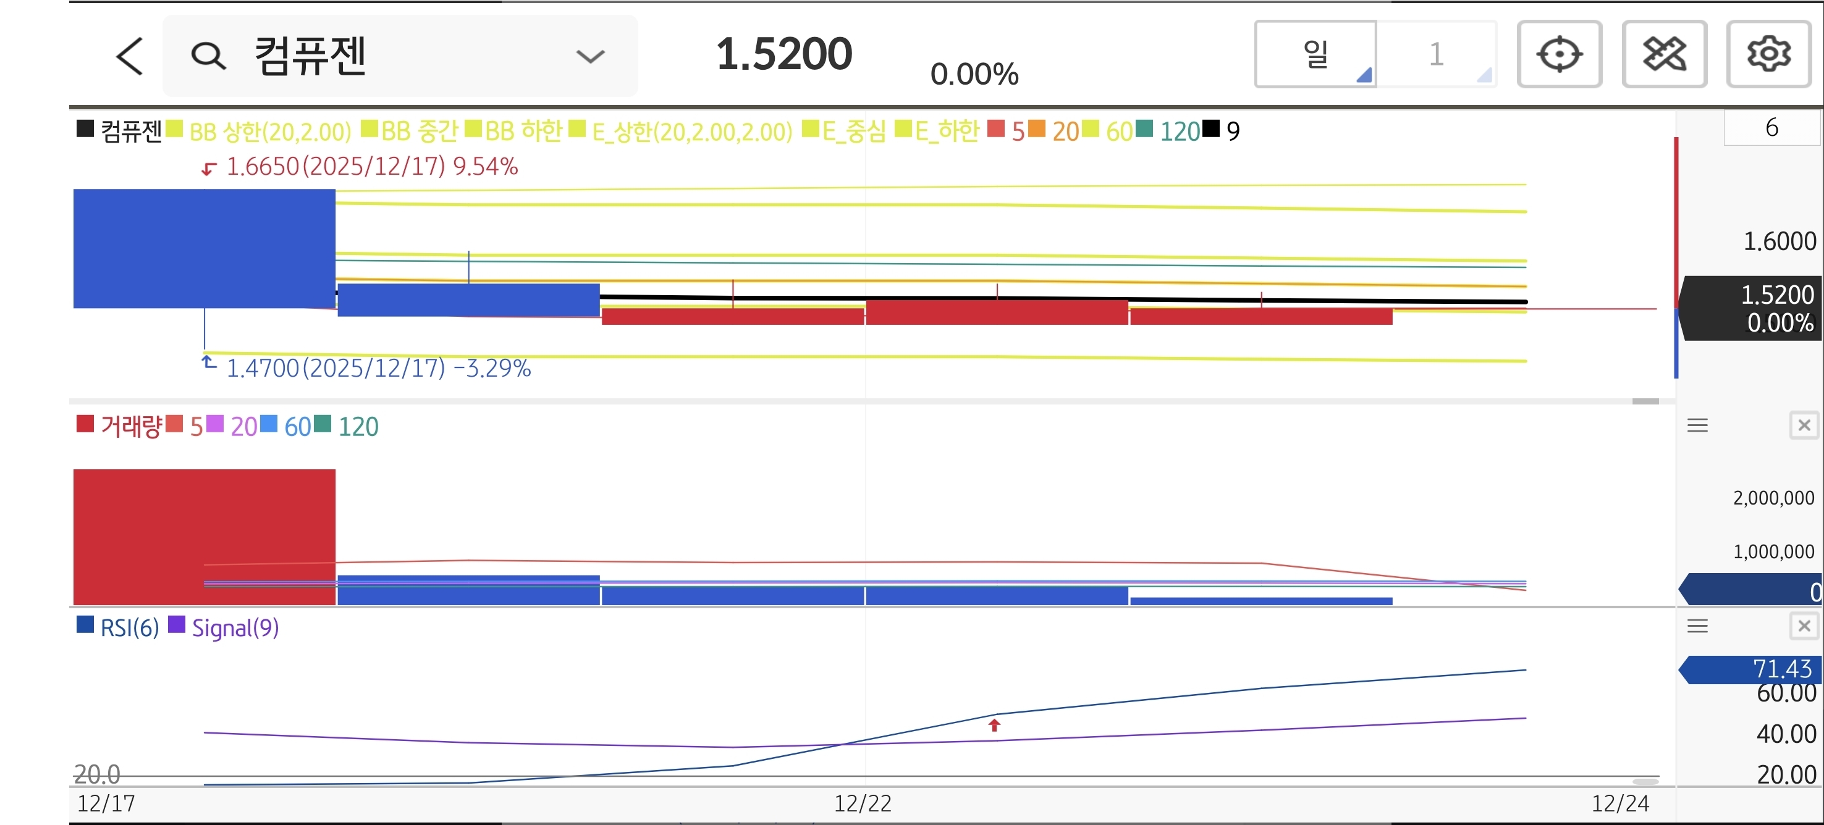The width and height of the screenshot is (1824, 825).
Task: Tap the search magnifier icon
Action: pyautogui.click(x=208, y=56)
